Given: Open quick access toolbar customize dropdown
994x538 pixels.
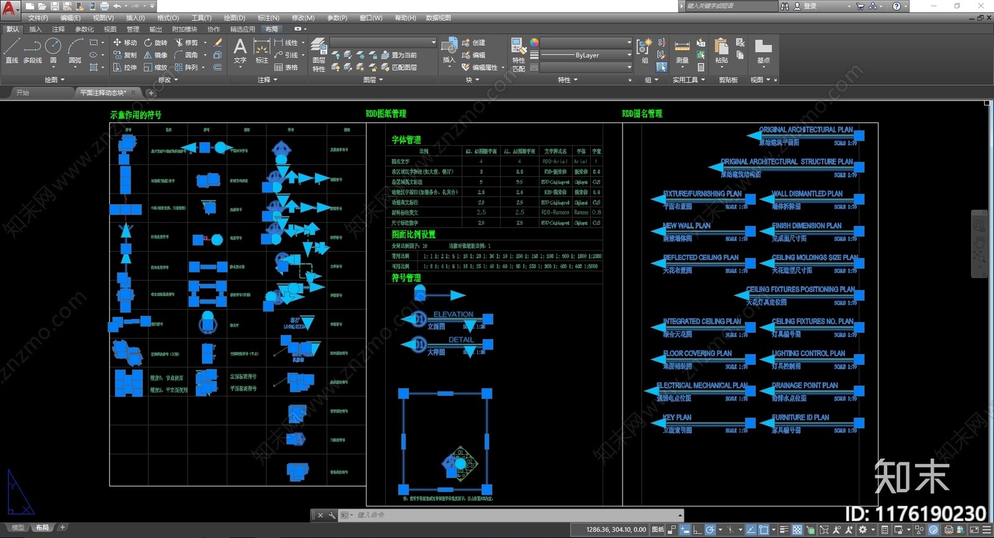Looking at the screenshot, I should click(152, 6).
